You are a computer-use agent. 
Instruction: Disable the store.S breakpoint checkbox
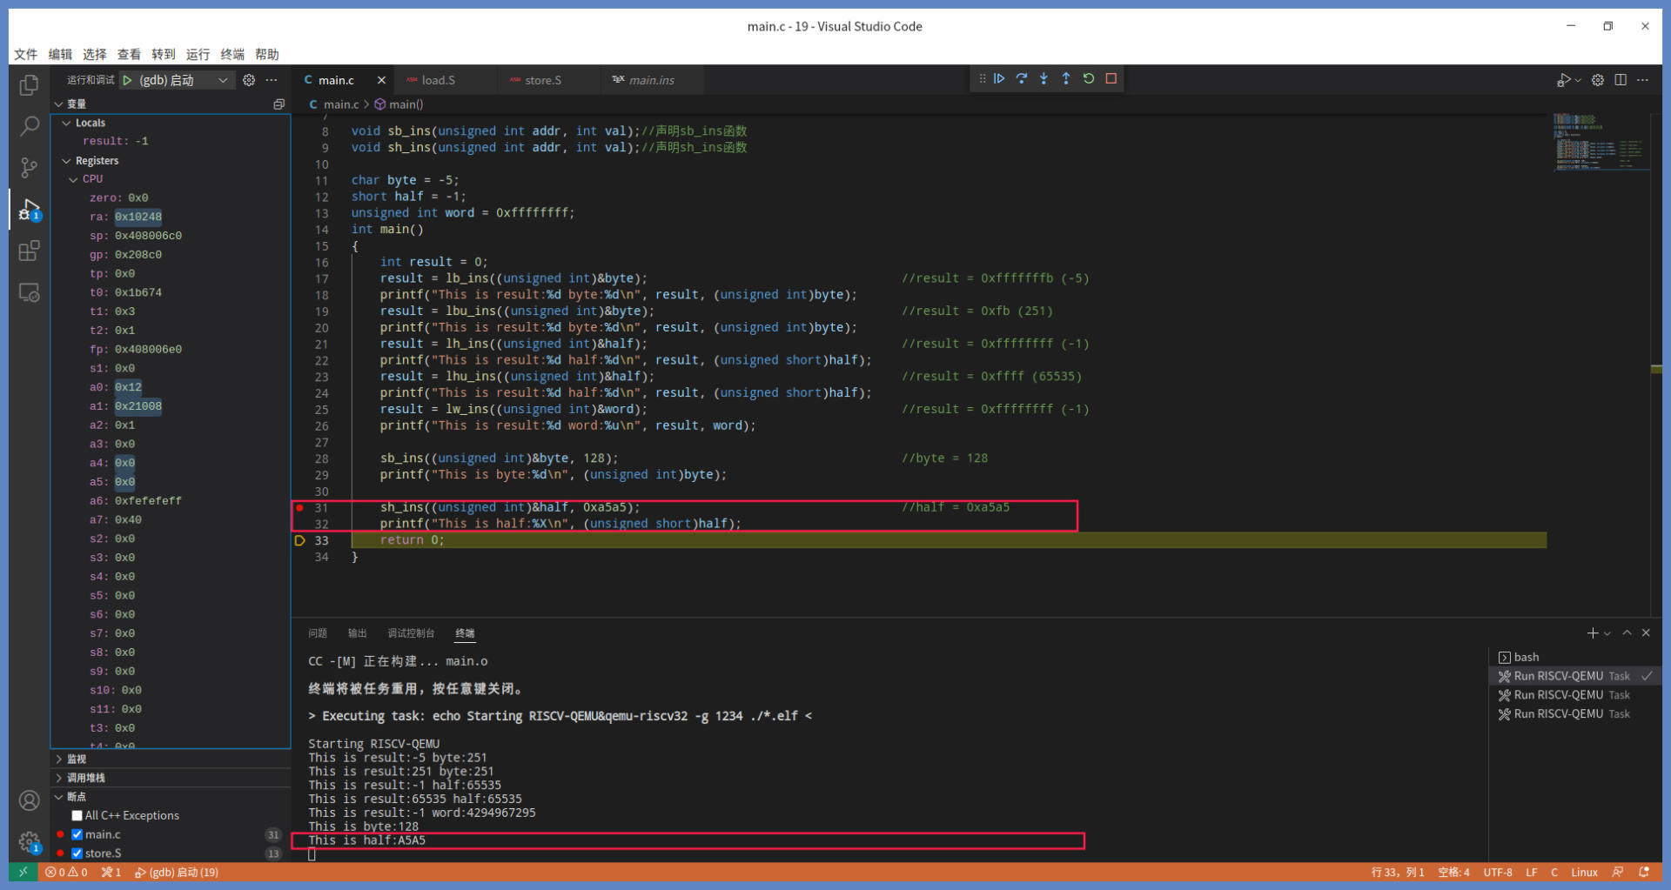click(x=77, y=854)
